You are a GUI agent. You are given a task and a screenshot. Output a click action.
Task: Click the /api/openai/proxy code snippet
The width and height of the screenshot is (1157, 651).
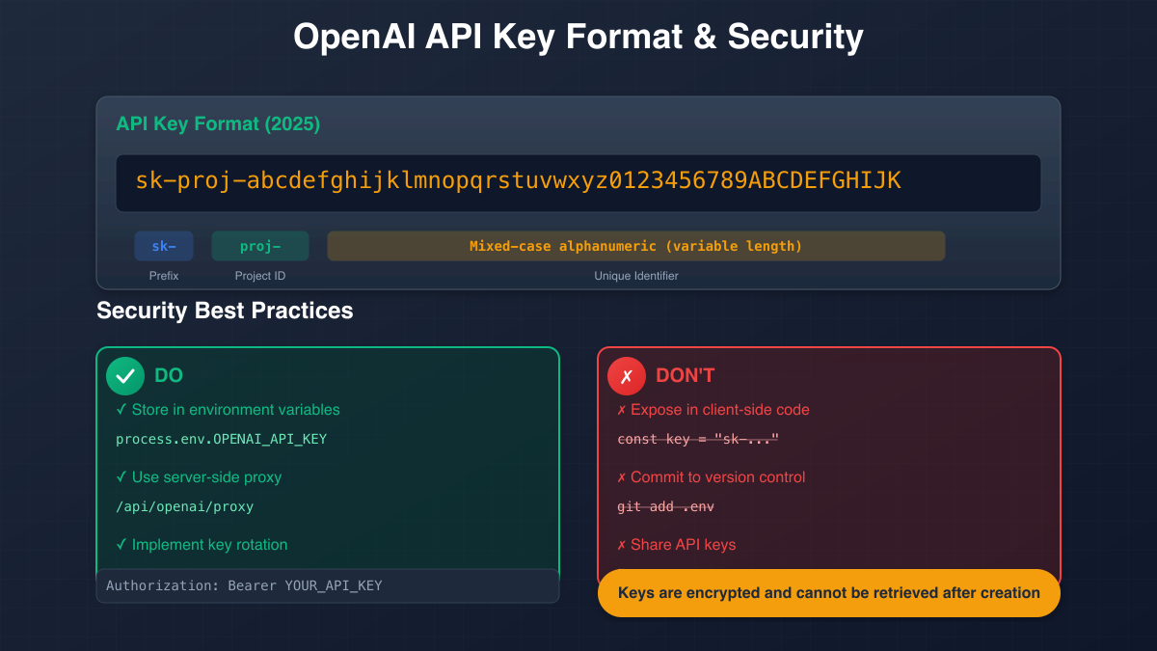(x=184, y=506)
